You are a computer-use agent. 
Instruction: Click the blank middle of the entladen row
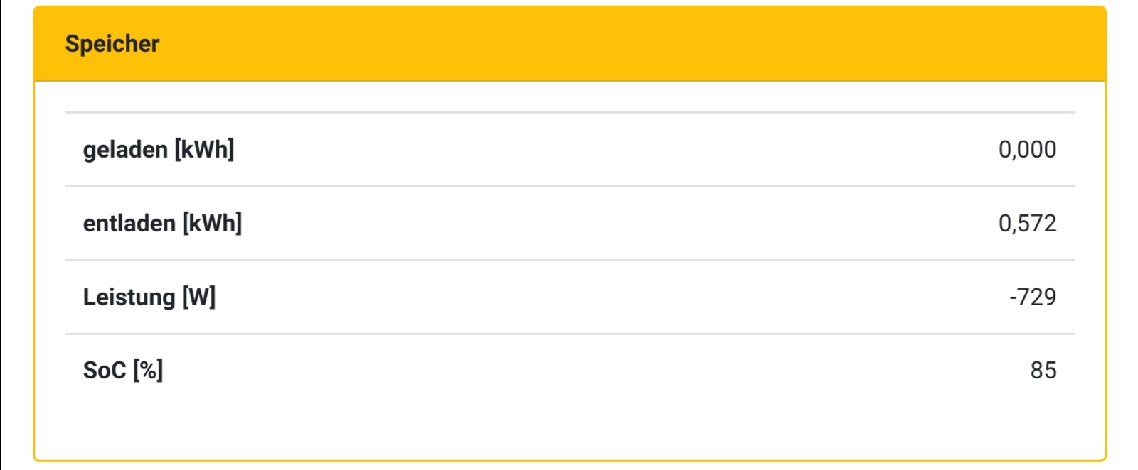[569, 224]
